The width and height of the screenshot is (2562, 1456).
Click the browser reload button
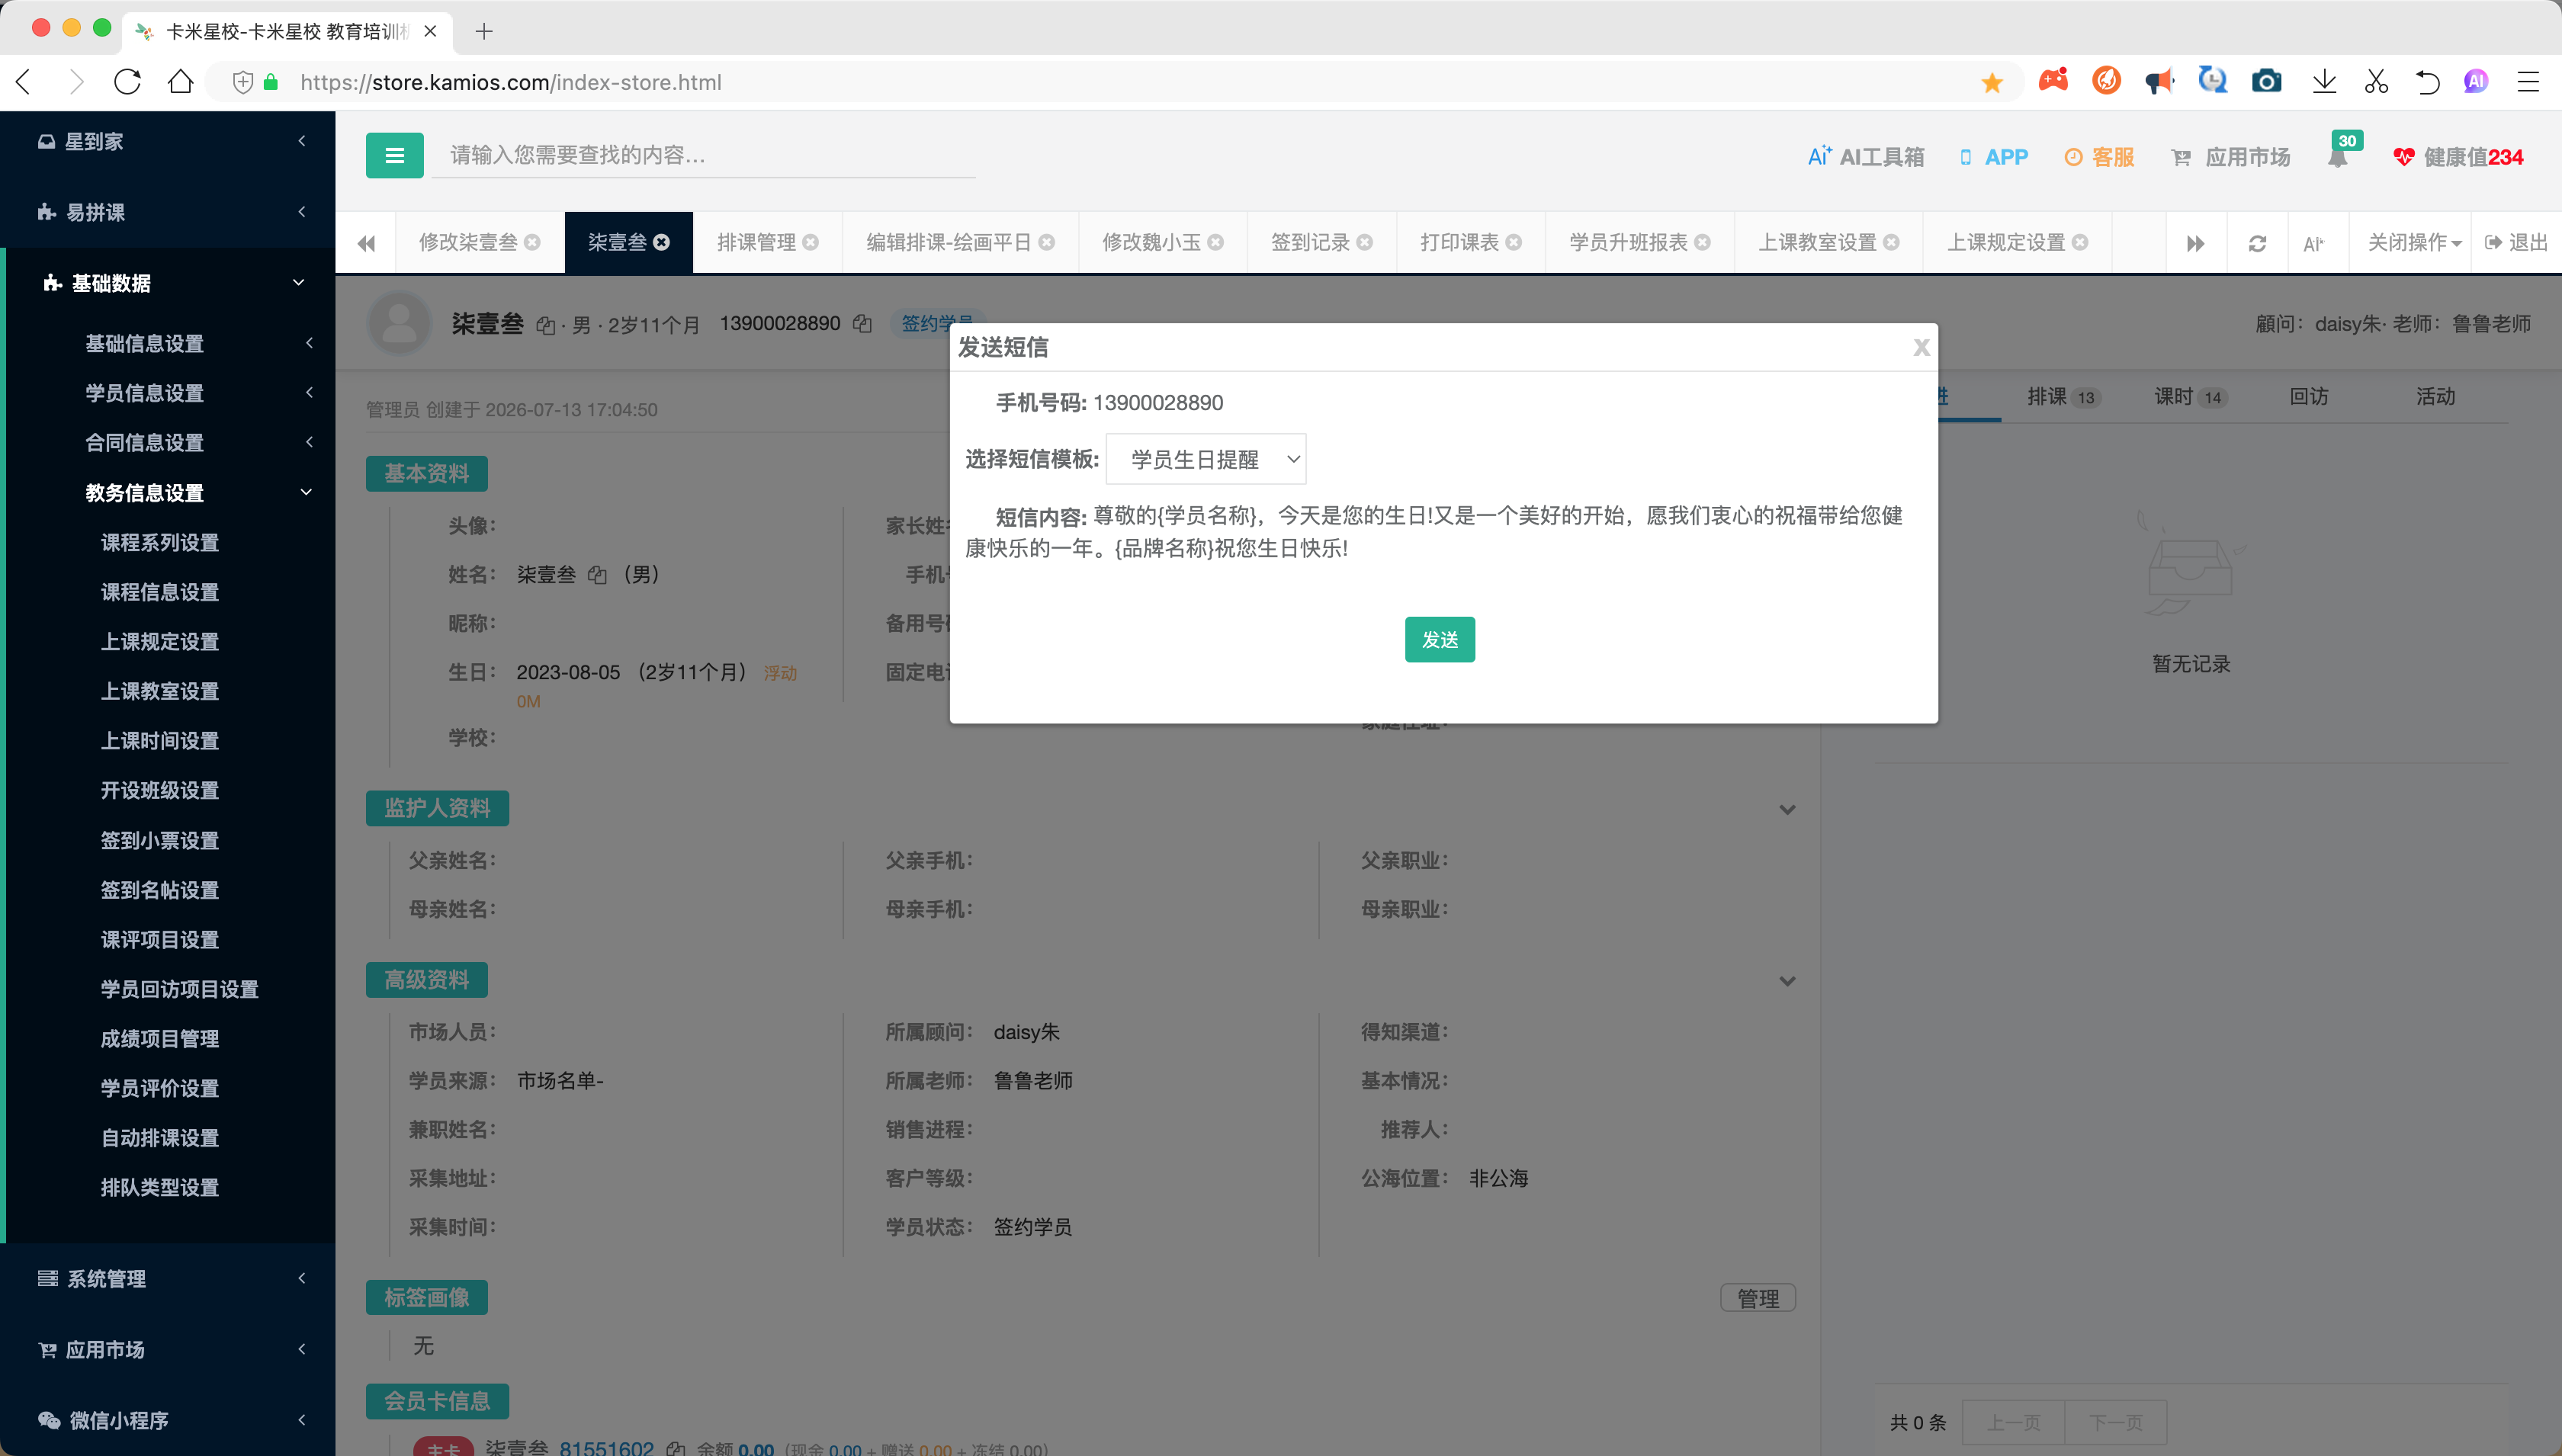point(127,82)
